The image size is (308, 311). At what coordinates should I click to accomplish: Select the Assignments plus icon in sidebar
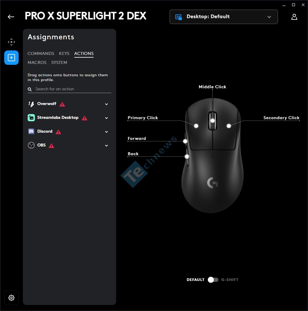click(x=11, y=58)
